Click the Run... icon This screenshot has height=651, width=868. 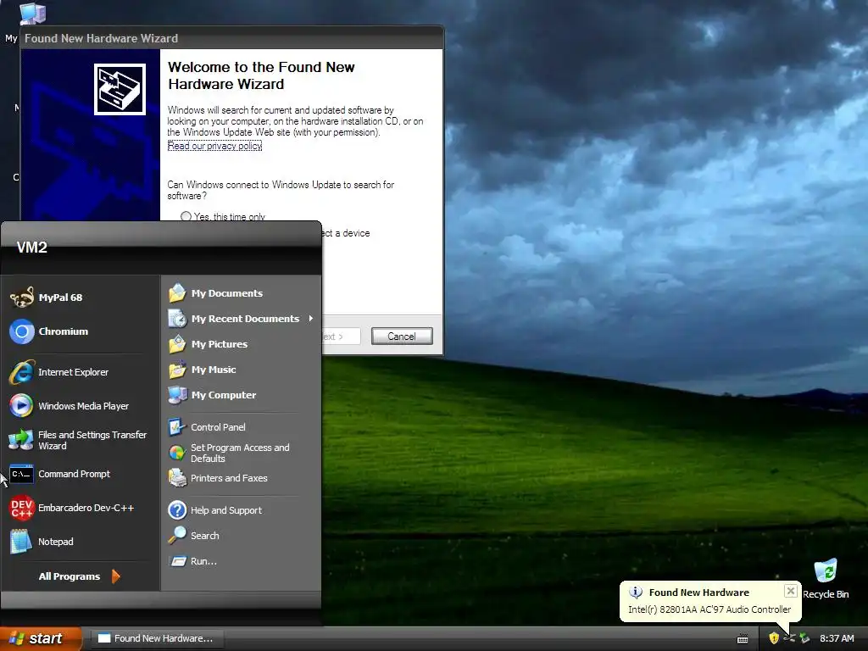click(178, 561)
